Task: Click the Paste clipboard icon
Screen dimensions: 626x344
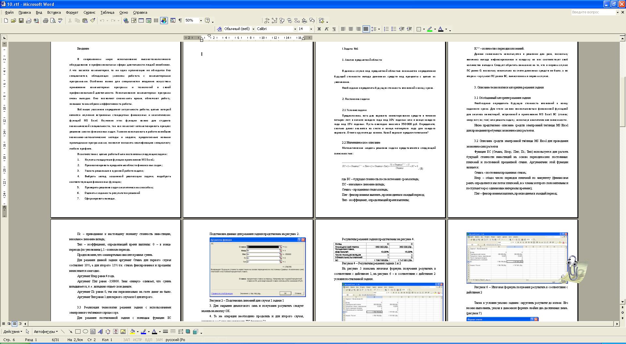Action: coord(85,21)
